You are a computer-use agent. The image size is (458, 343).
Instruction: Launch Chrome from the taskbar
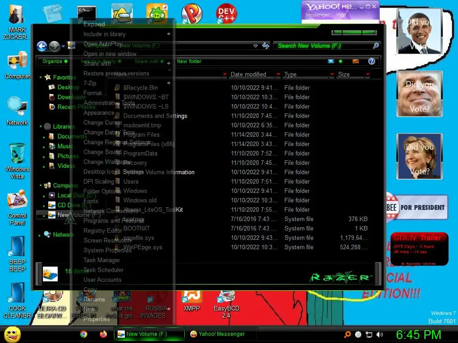pos(84,334)
